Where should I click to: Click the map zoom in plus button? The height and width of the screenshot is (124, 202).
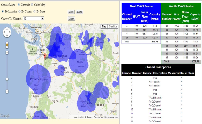[7, 53]
